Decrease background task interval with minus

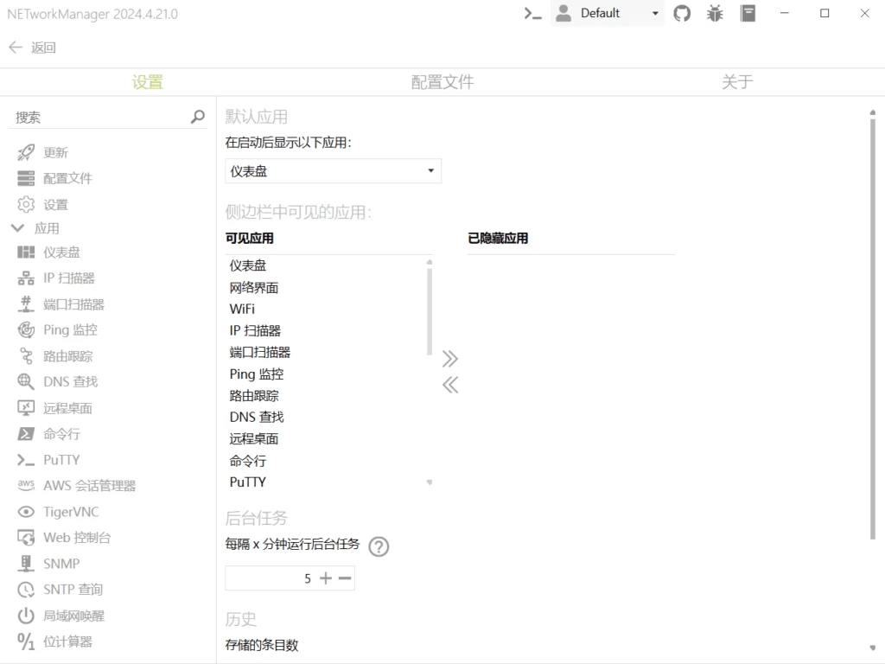point(345,578)
